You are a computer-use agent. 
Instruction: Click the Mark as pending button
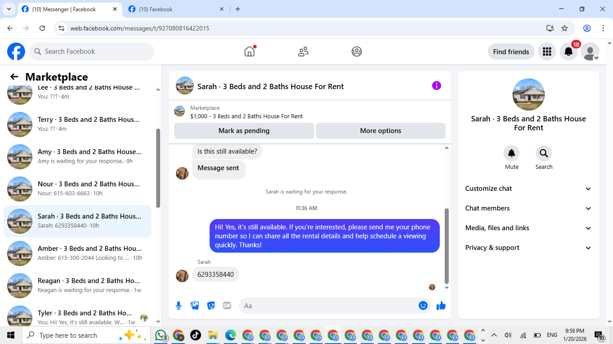tap(244, 131)
